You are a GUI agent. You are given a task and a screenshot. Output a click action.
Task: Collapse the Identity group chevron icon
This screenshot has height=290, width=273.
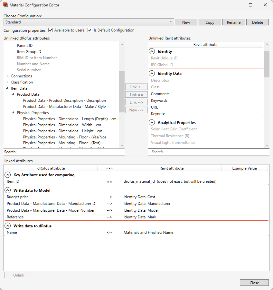pos(152,51)
